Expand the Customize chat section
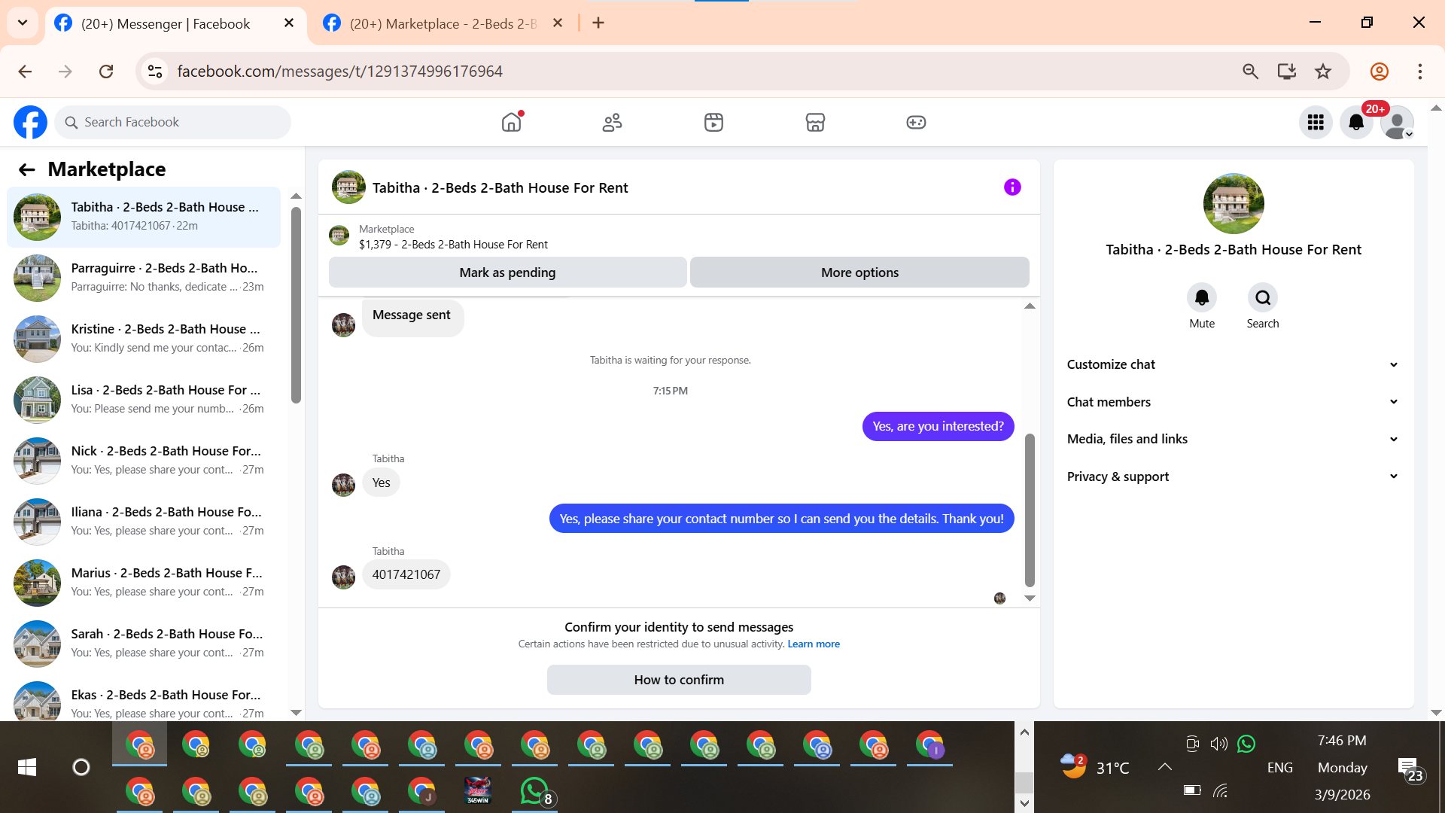Image resolution: width=1445 pixels, height=813 pixels. click(x=1232, y=364)
